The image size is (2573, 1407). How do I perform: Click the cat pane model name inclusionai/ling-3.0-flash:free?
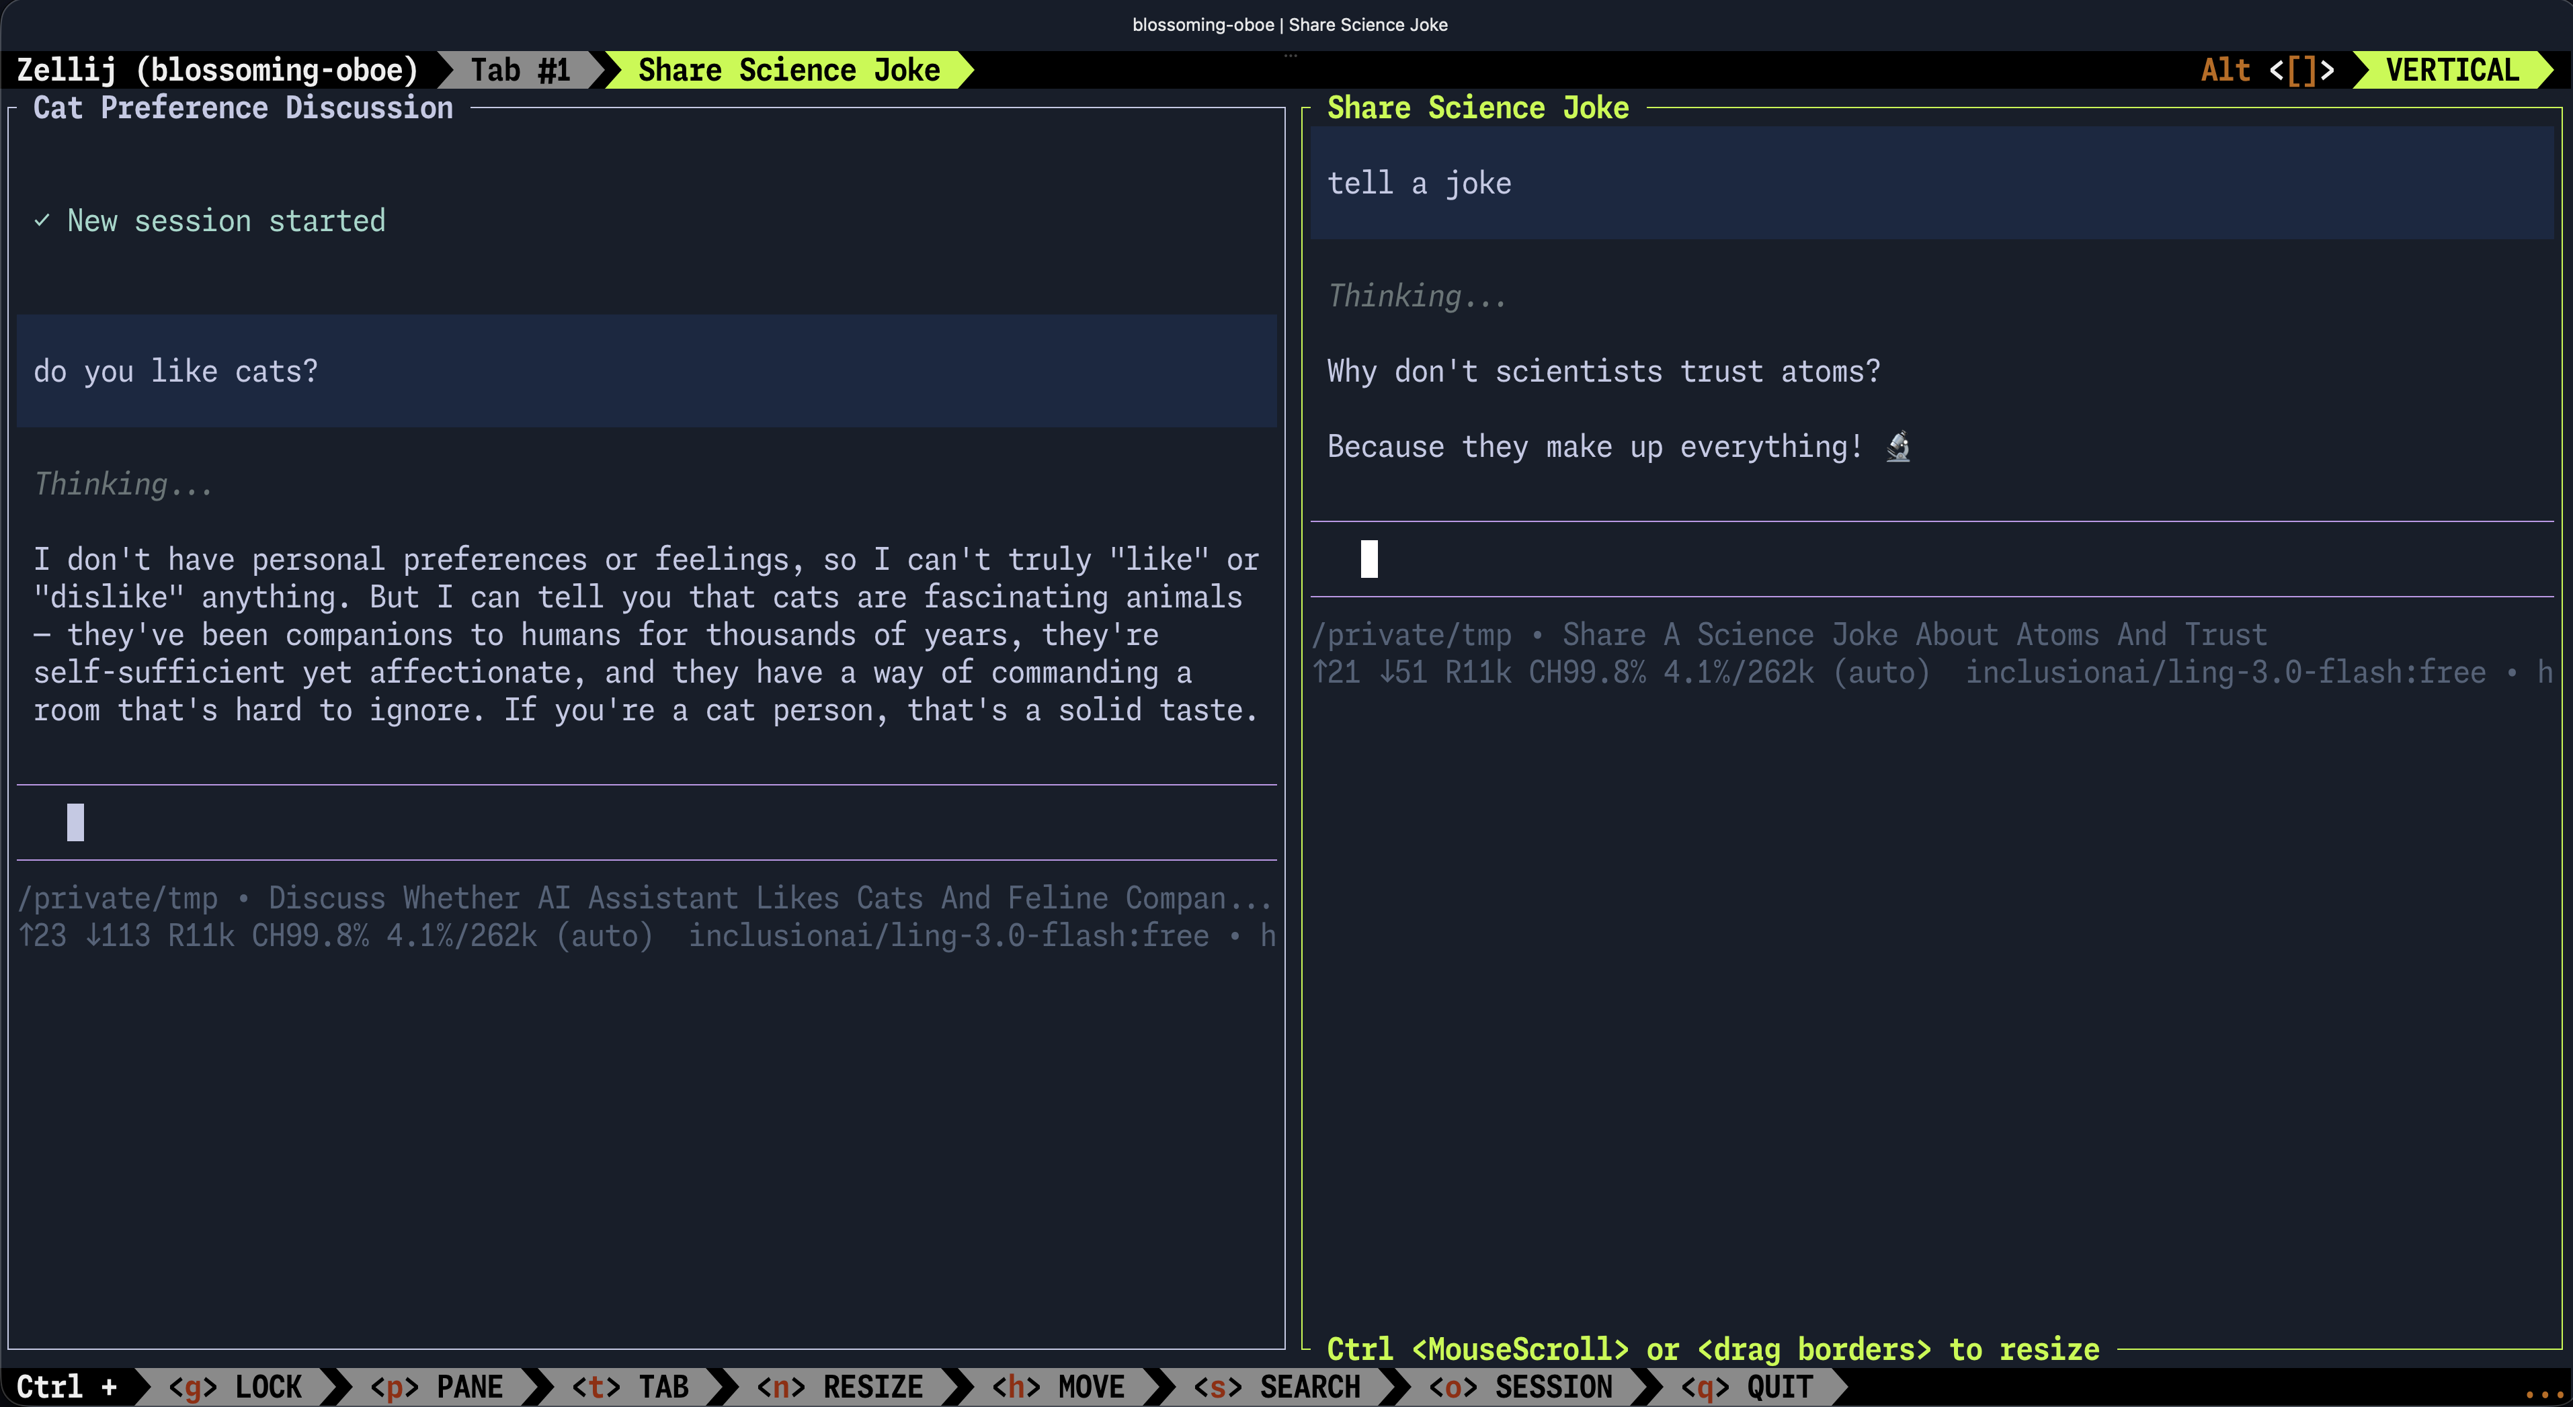click(948, 937)
